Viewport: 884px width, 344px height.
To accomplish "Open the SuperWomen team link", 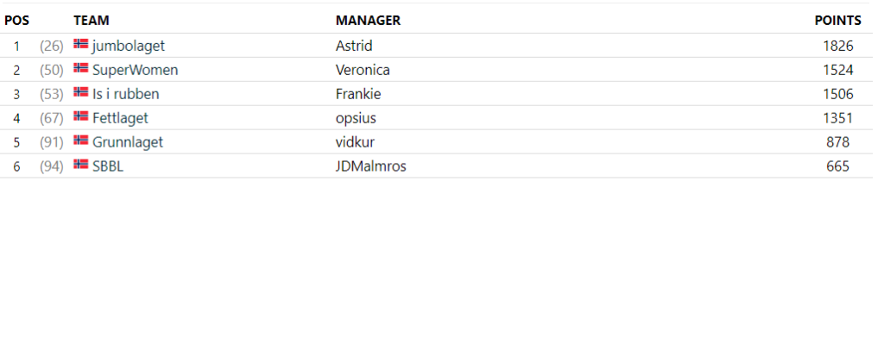I will (x=136, y=70).
